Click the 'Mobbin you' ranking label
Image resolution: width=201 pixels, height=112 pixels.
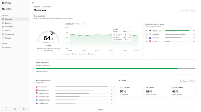click(157, 31)
